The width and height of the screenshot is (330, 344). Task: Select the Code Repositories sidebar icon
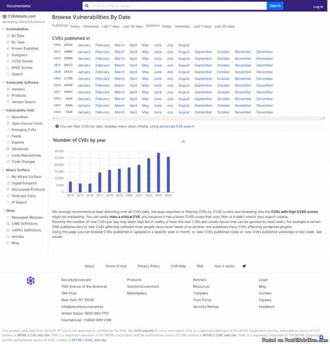8,156
